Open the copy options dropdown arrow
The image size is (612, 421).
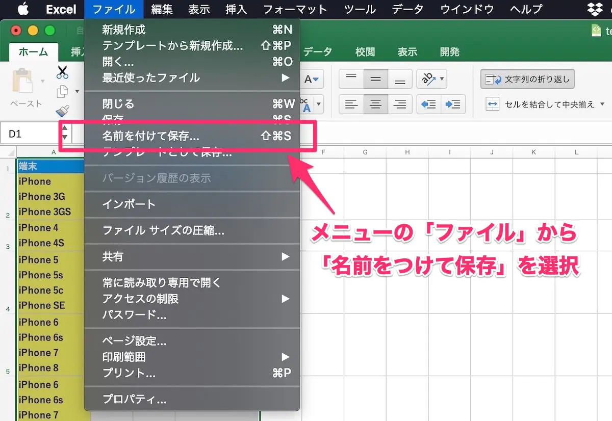pyautogui.click(x=77, y=91)
